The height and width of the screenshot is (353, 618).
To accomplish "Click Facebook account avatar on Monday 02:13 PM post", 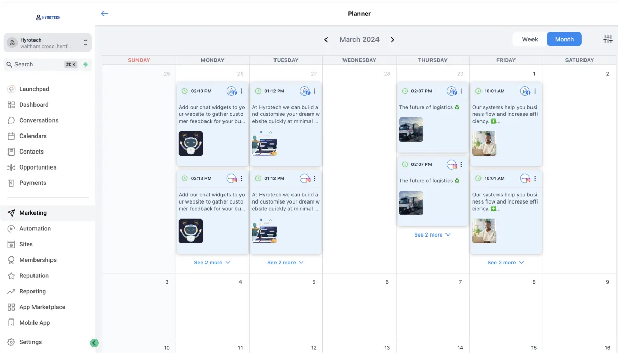I will (232, 91).
